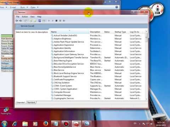
Task: Click the gear icon beside ActiveX Installer (AxInstSV)
Action: tap(52, 35)
